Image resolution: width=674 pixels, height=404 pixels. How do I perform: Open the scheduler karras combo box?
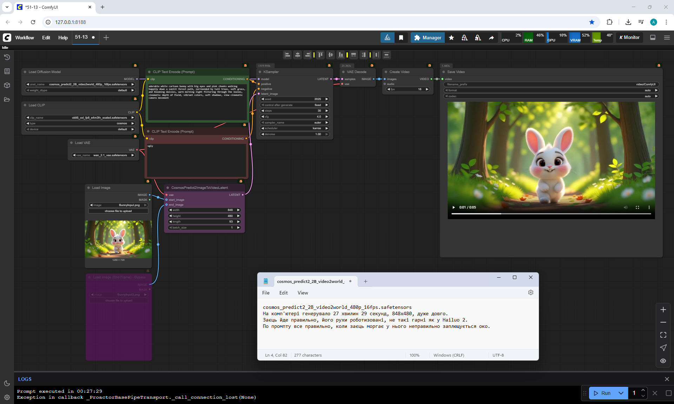(295, 128)
